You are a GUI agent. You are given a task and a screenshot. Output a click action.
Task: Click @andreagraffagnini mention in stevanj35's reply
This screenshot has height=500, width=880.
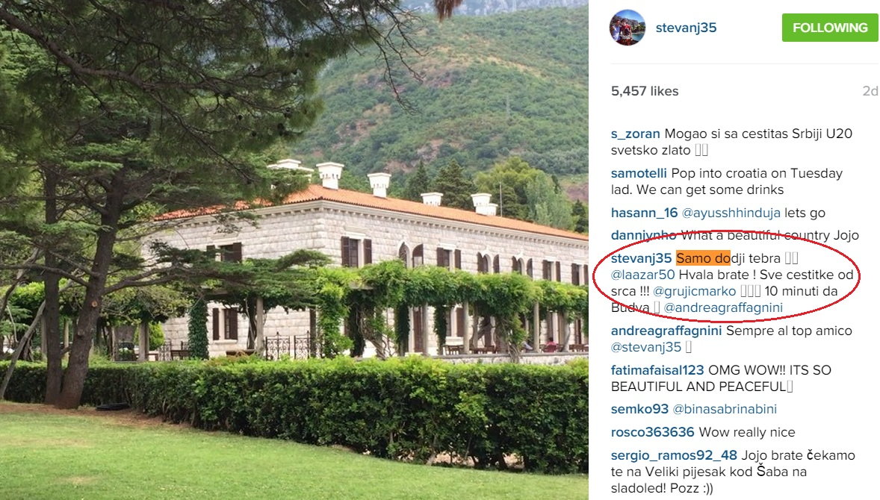coord(723,307)
